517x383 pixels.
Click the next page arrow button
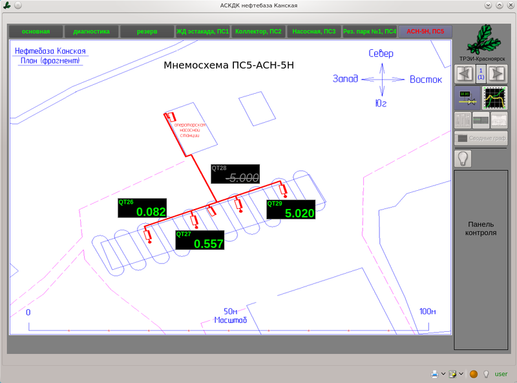point(496,73)
